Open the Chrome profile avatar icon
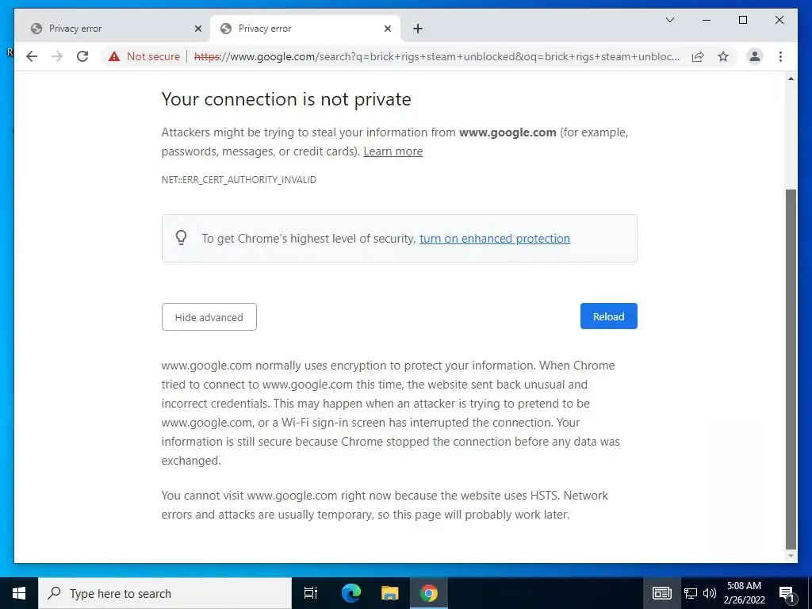 [755, 56]
